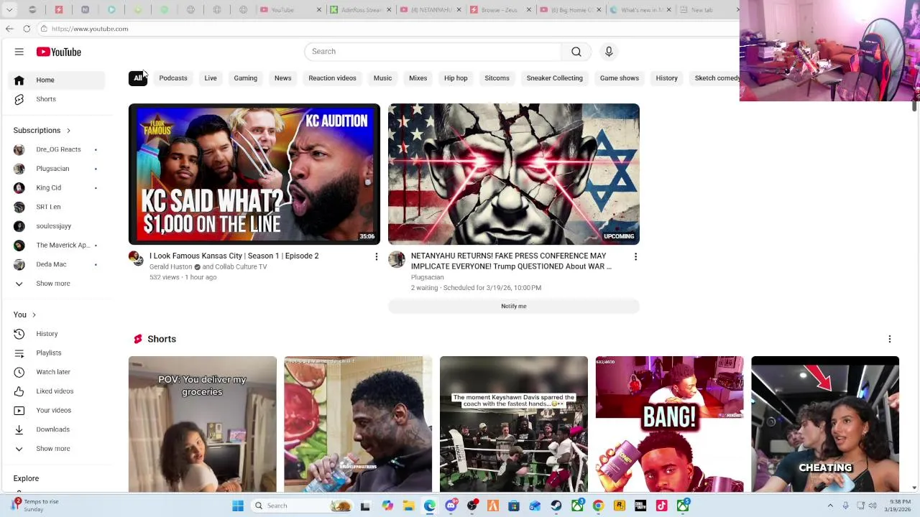The image size is (920, 517).
Task: Open I Look Famous Kansas City video title
Action: 234,256
